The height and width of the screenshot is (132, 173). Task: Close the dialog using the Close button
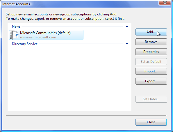151,122
